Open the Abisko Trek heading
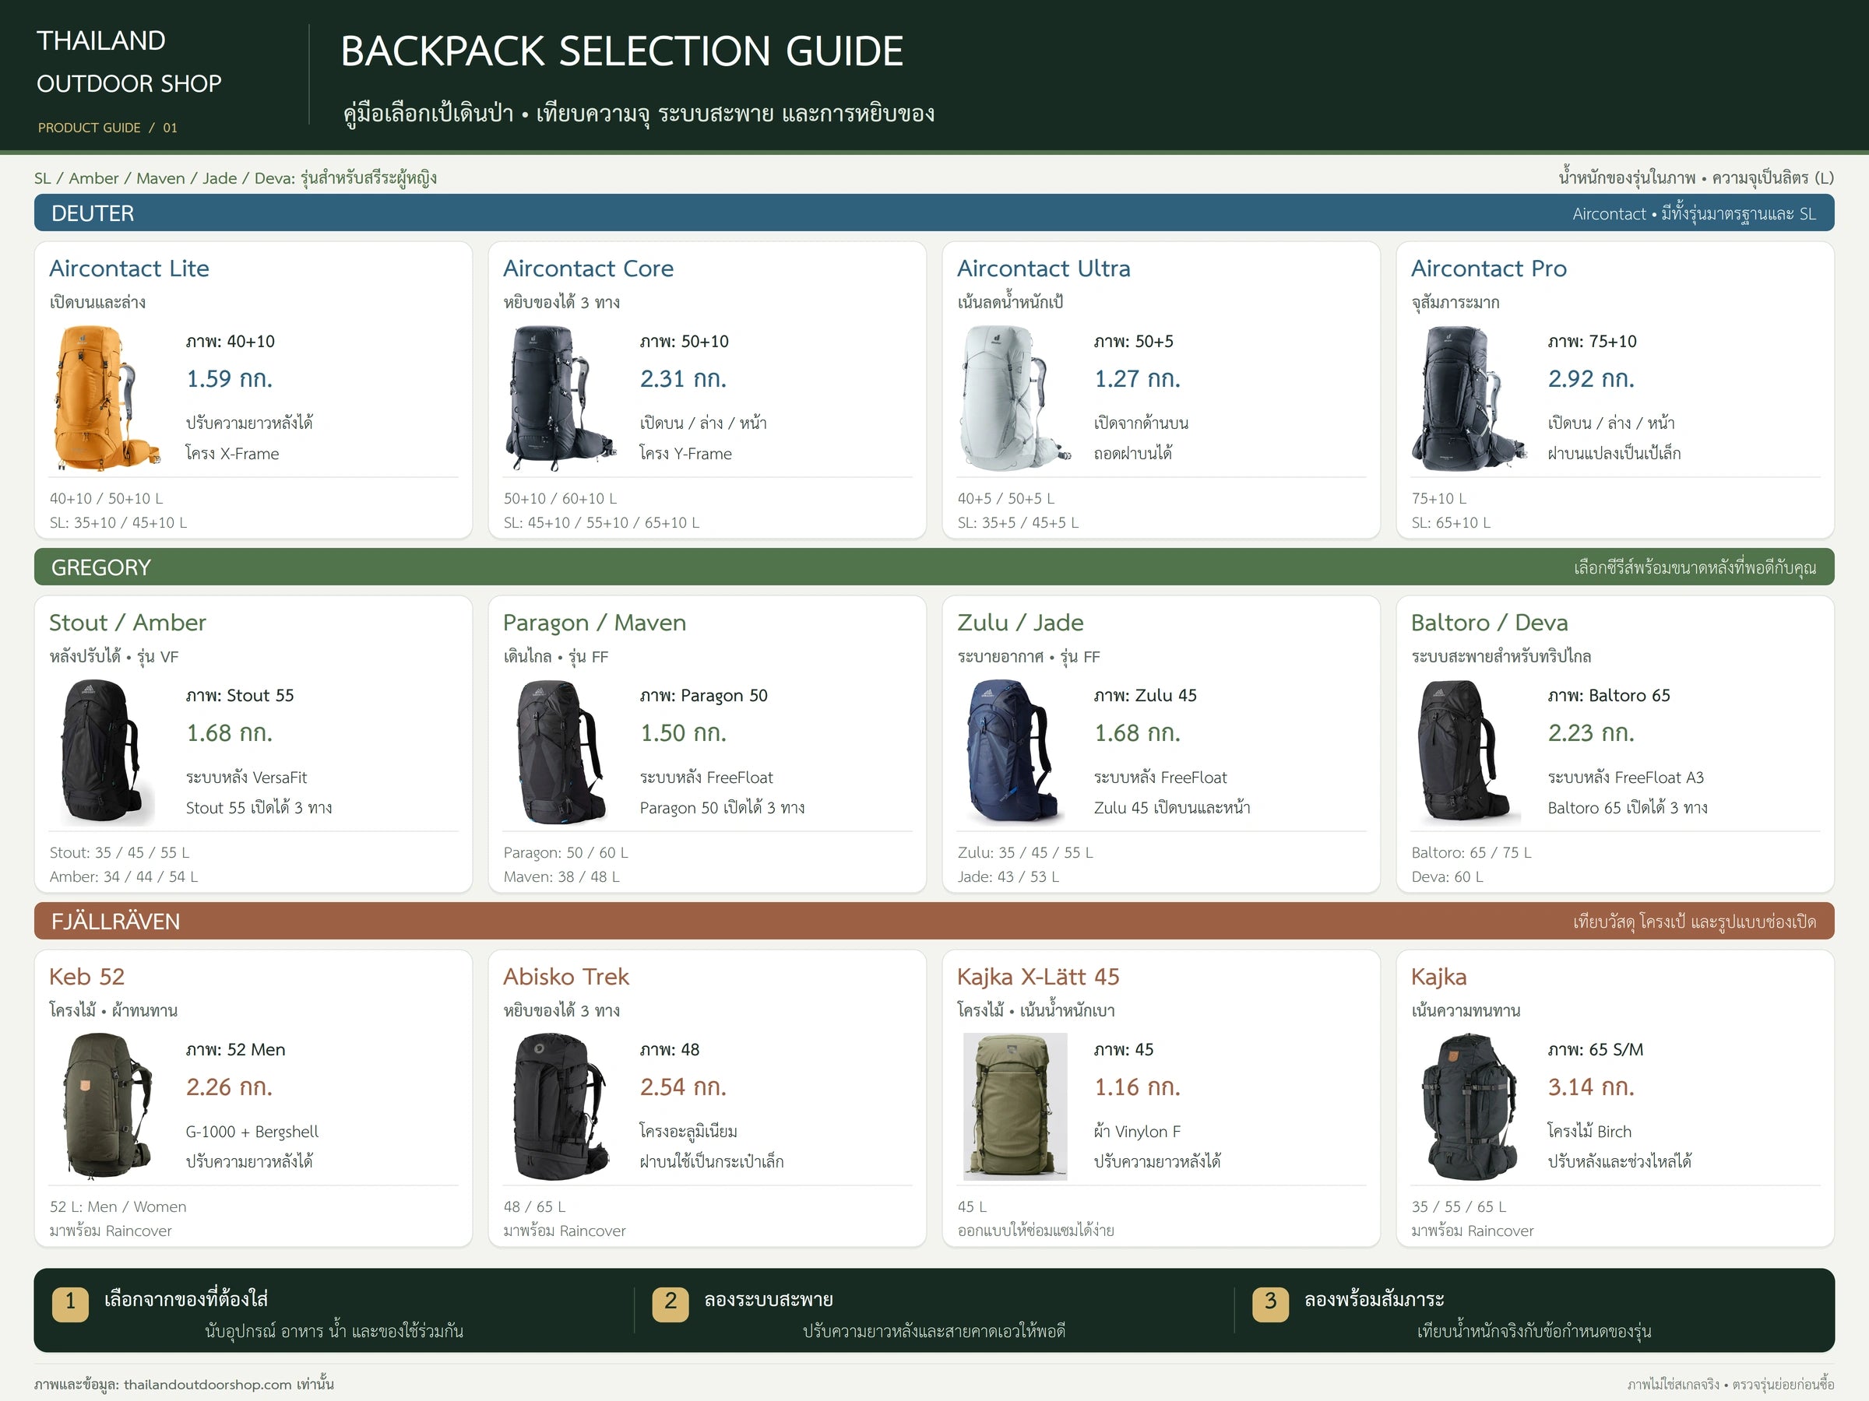 (566, 976)
